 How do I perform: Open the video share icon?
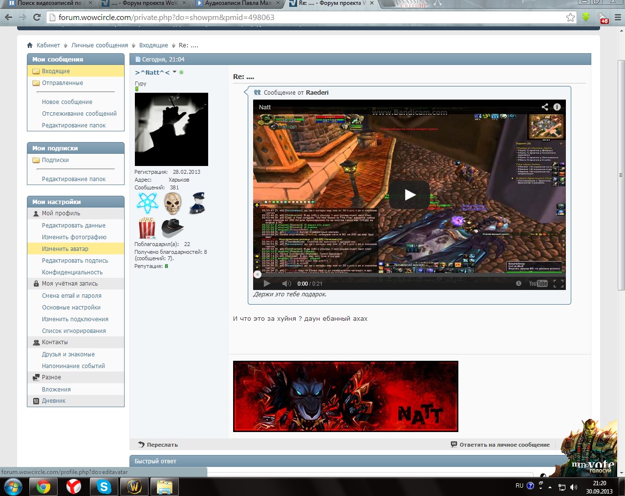[545, 107]
